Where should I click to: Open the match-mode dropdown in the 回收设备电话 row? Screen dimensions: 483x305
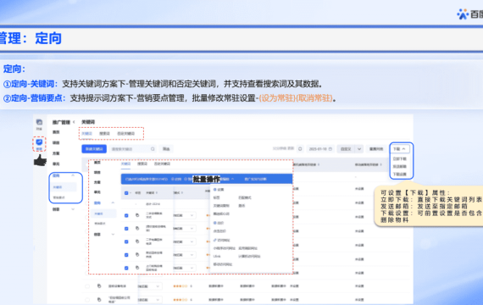coord(150,286)
